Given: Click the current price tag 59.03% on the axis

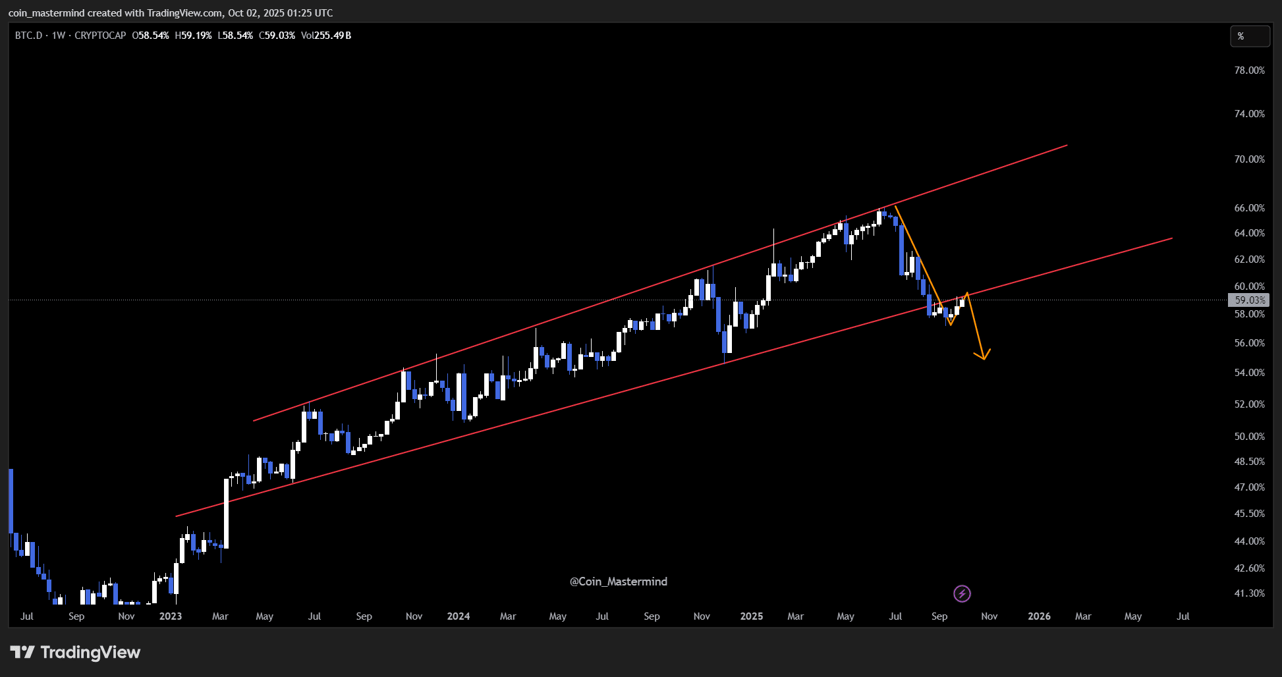Looking at the screenshot, I should click(1248, 300).
